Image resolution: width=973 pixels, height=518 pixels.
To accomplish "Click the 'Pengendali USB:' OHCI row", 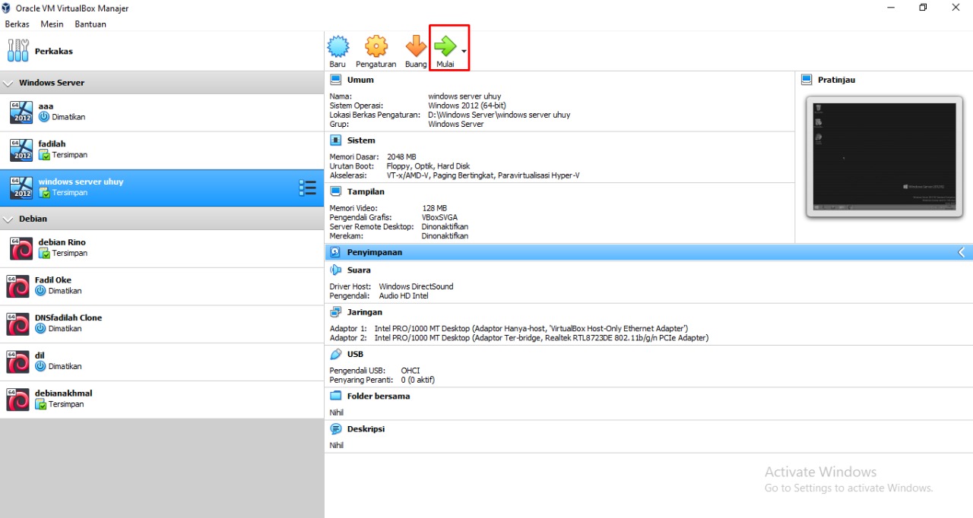I will [375, 371].
